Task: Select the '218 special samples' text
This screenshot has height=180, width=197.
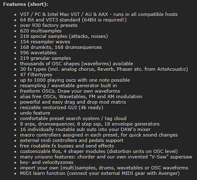Action: coord(64,36)
